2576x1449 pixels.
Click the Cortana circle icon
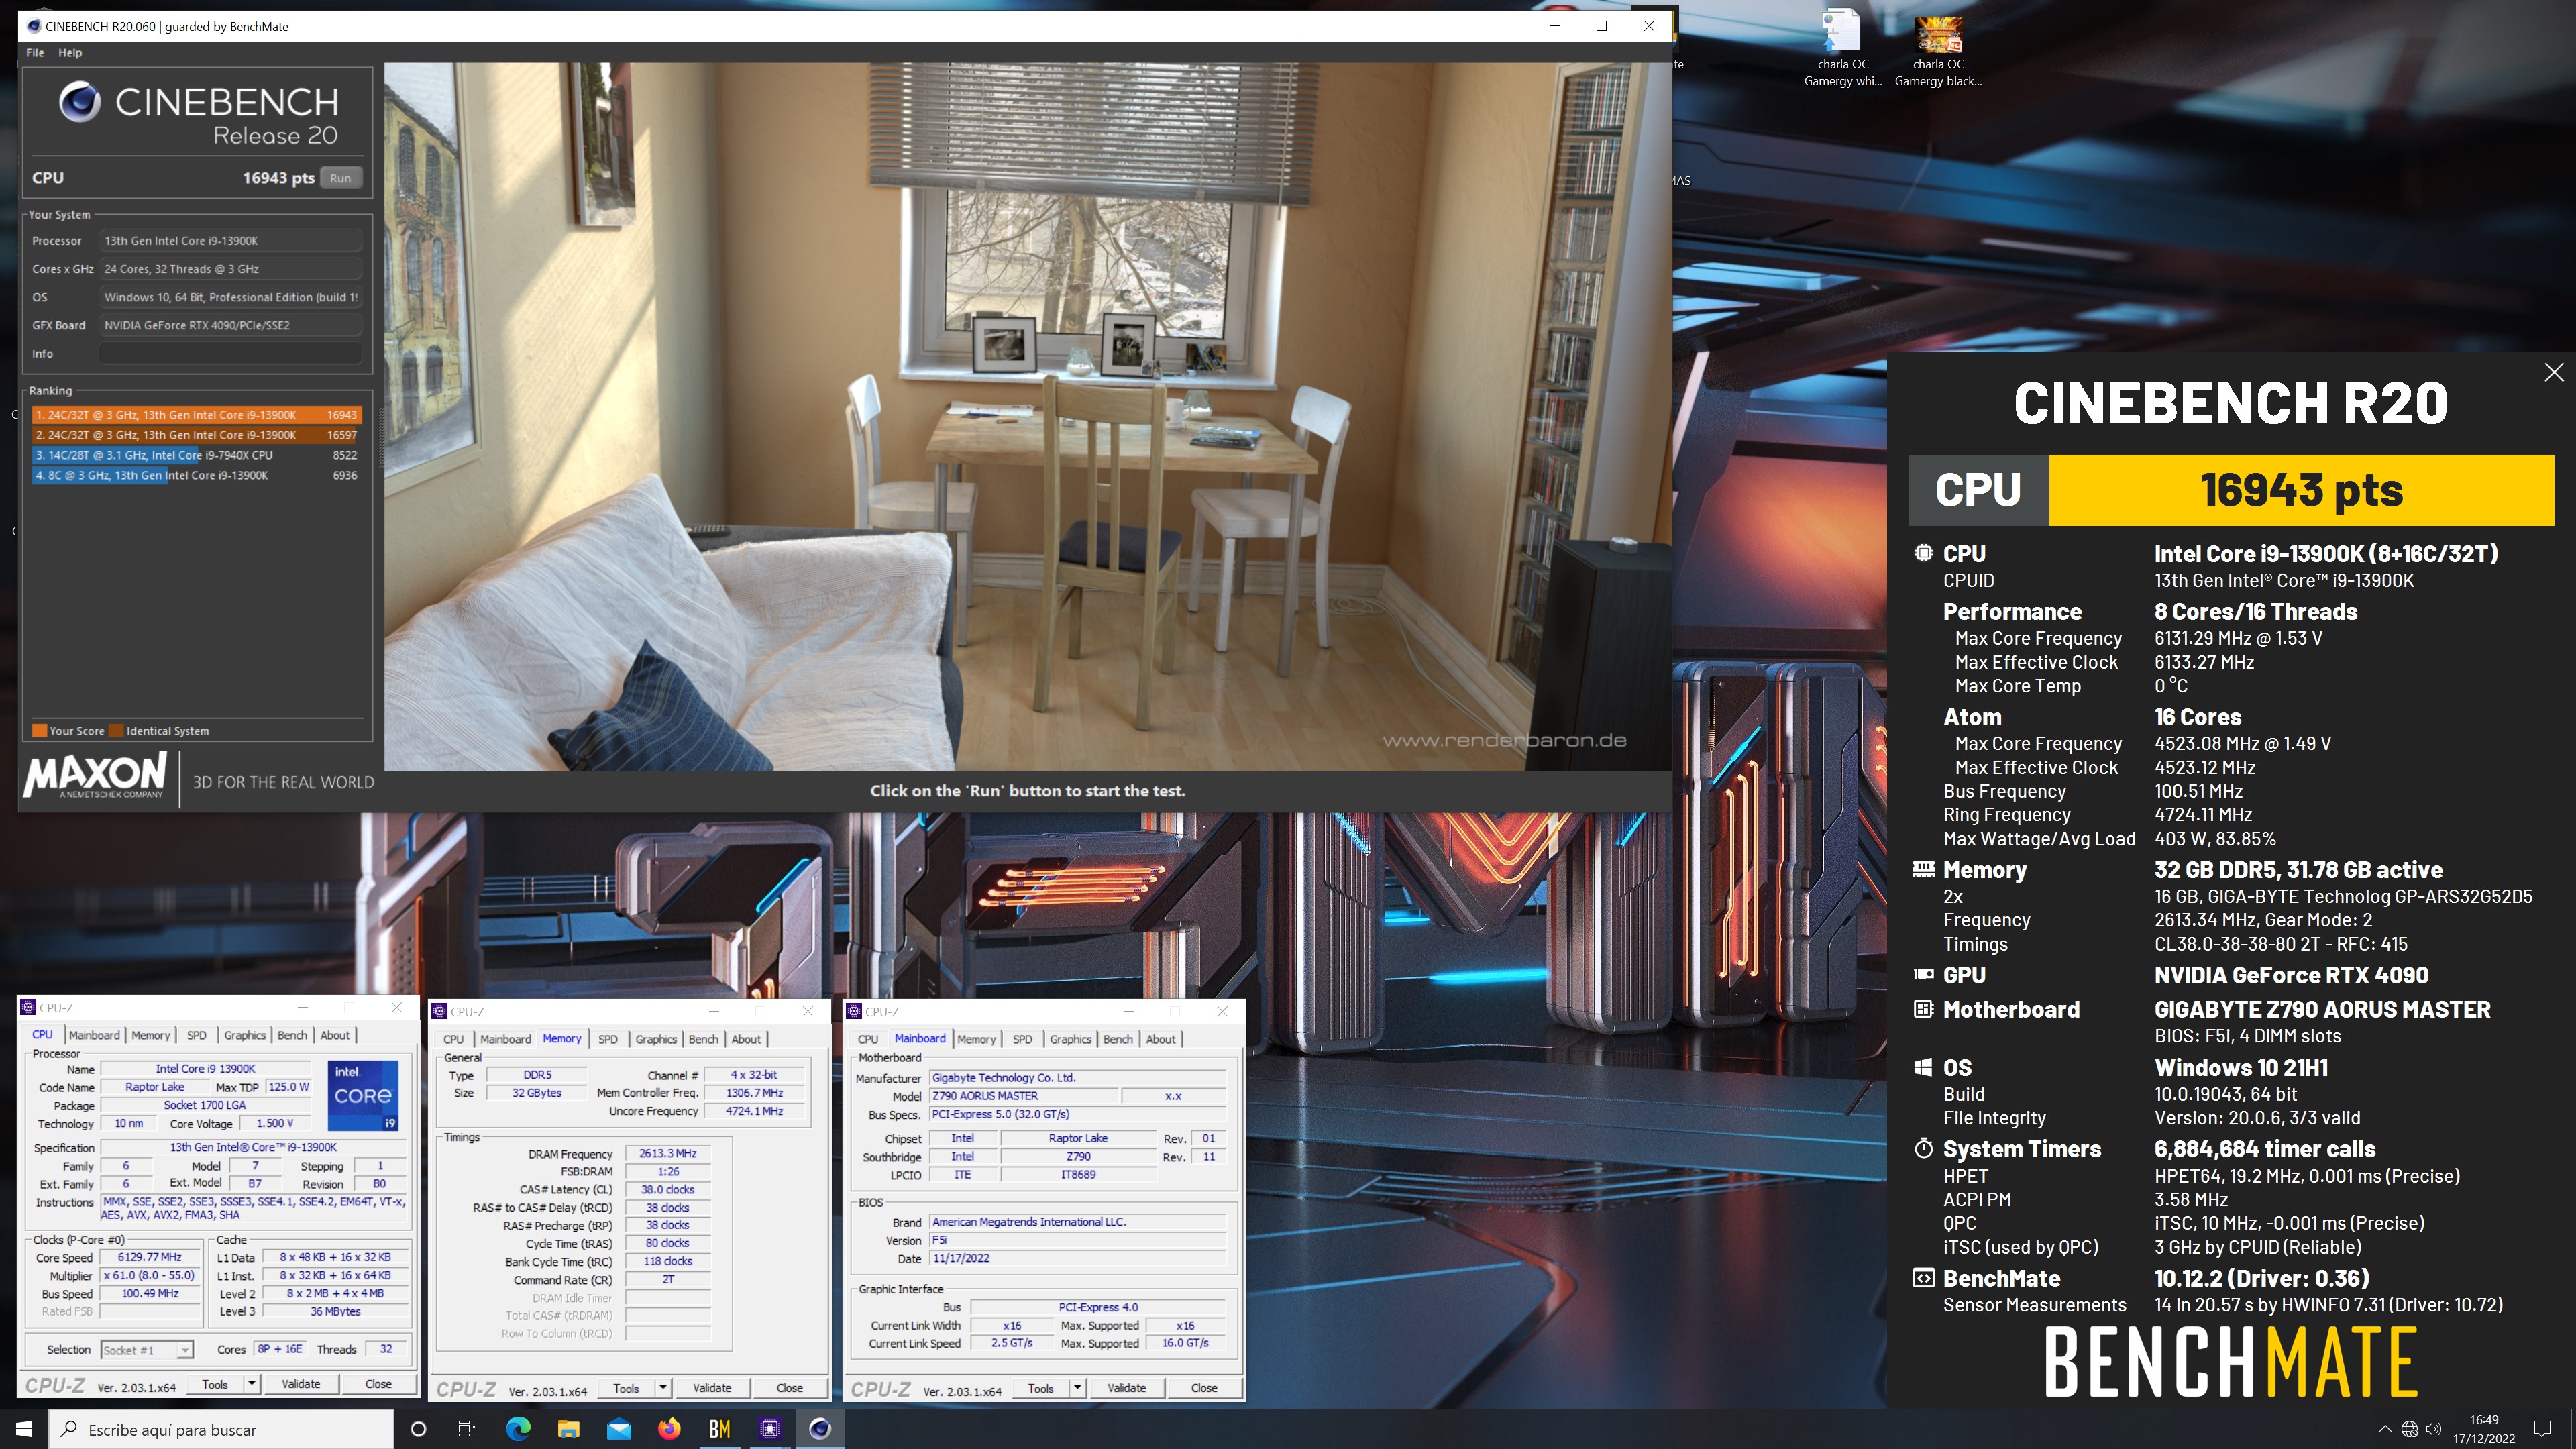coord(418,1429)
